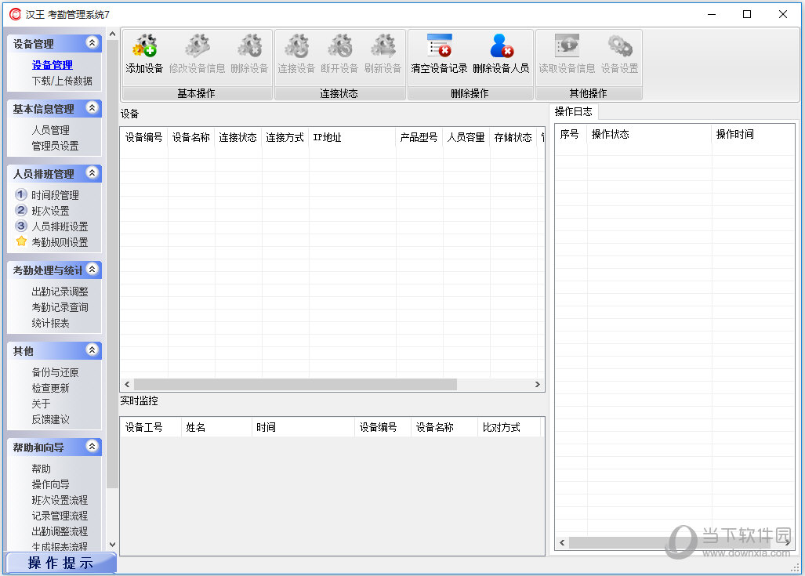Open 关于 in sidebar
The image size is (805, 576).
click(41, 404)
